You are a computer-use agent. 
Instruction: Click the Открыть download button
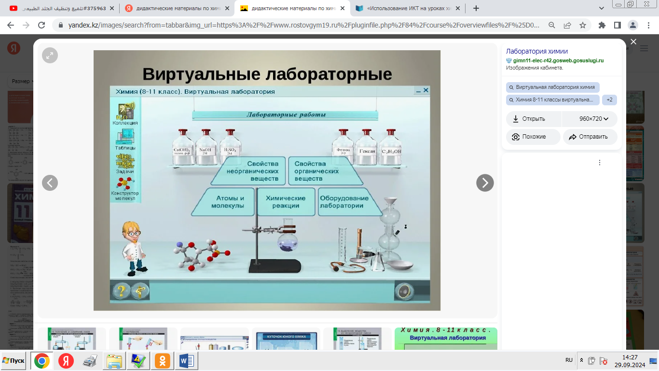click(x=533, y=119)
